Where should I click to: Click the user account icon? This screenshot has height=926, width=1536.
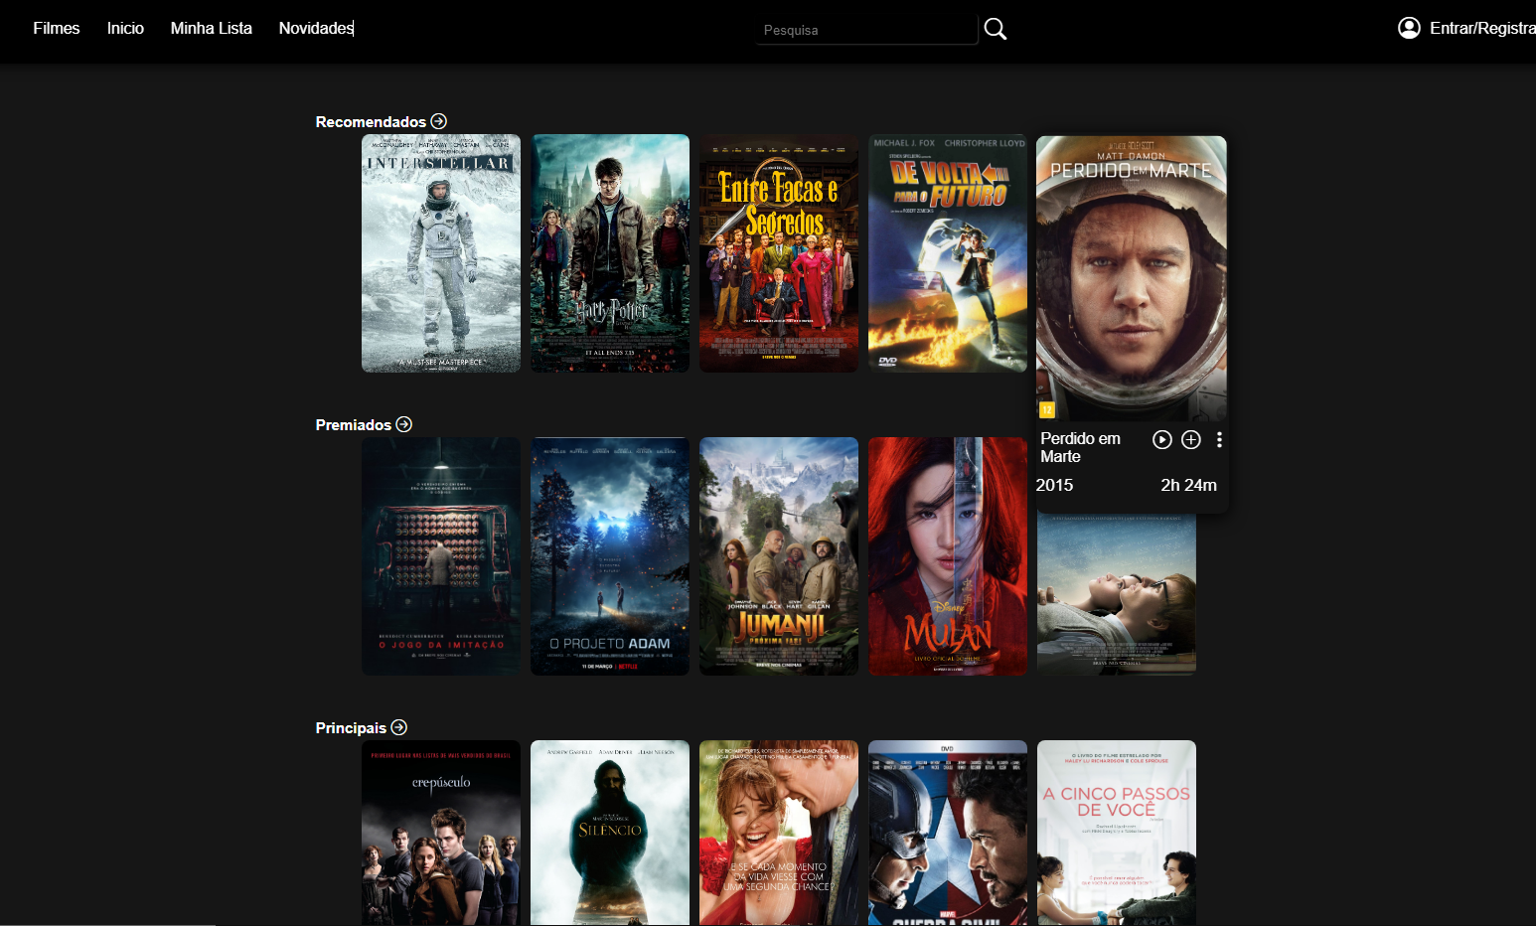pos(1409,28)
